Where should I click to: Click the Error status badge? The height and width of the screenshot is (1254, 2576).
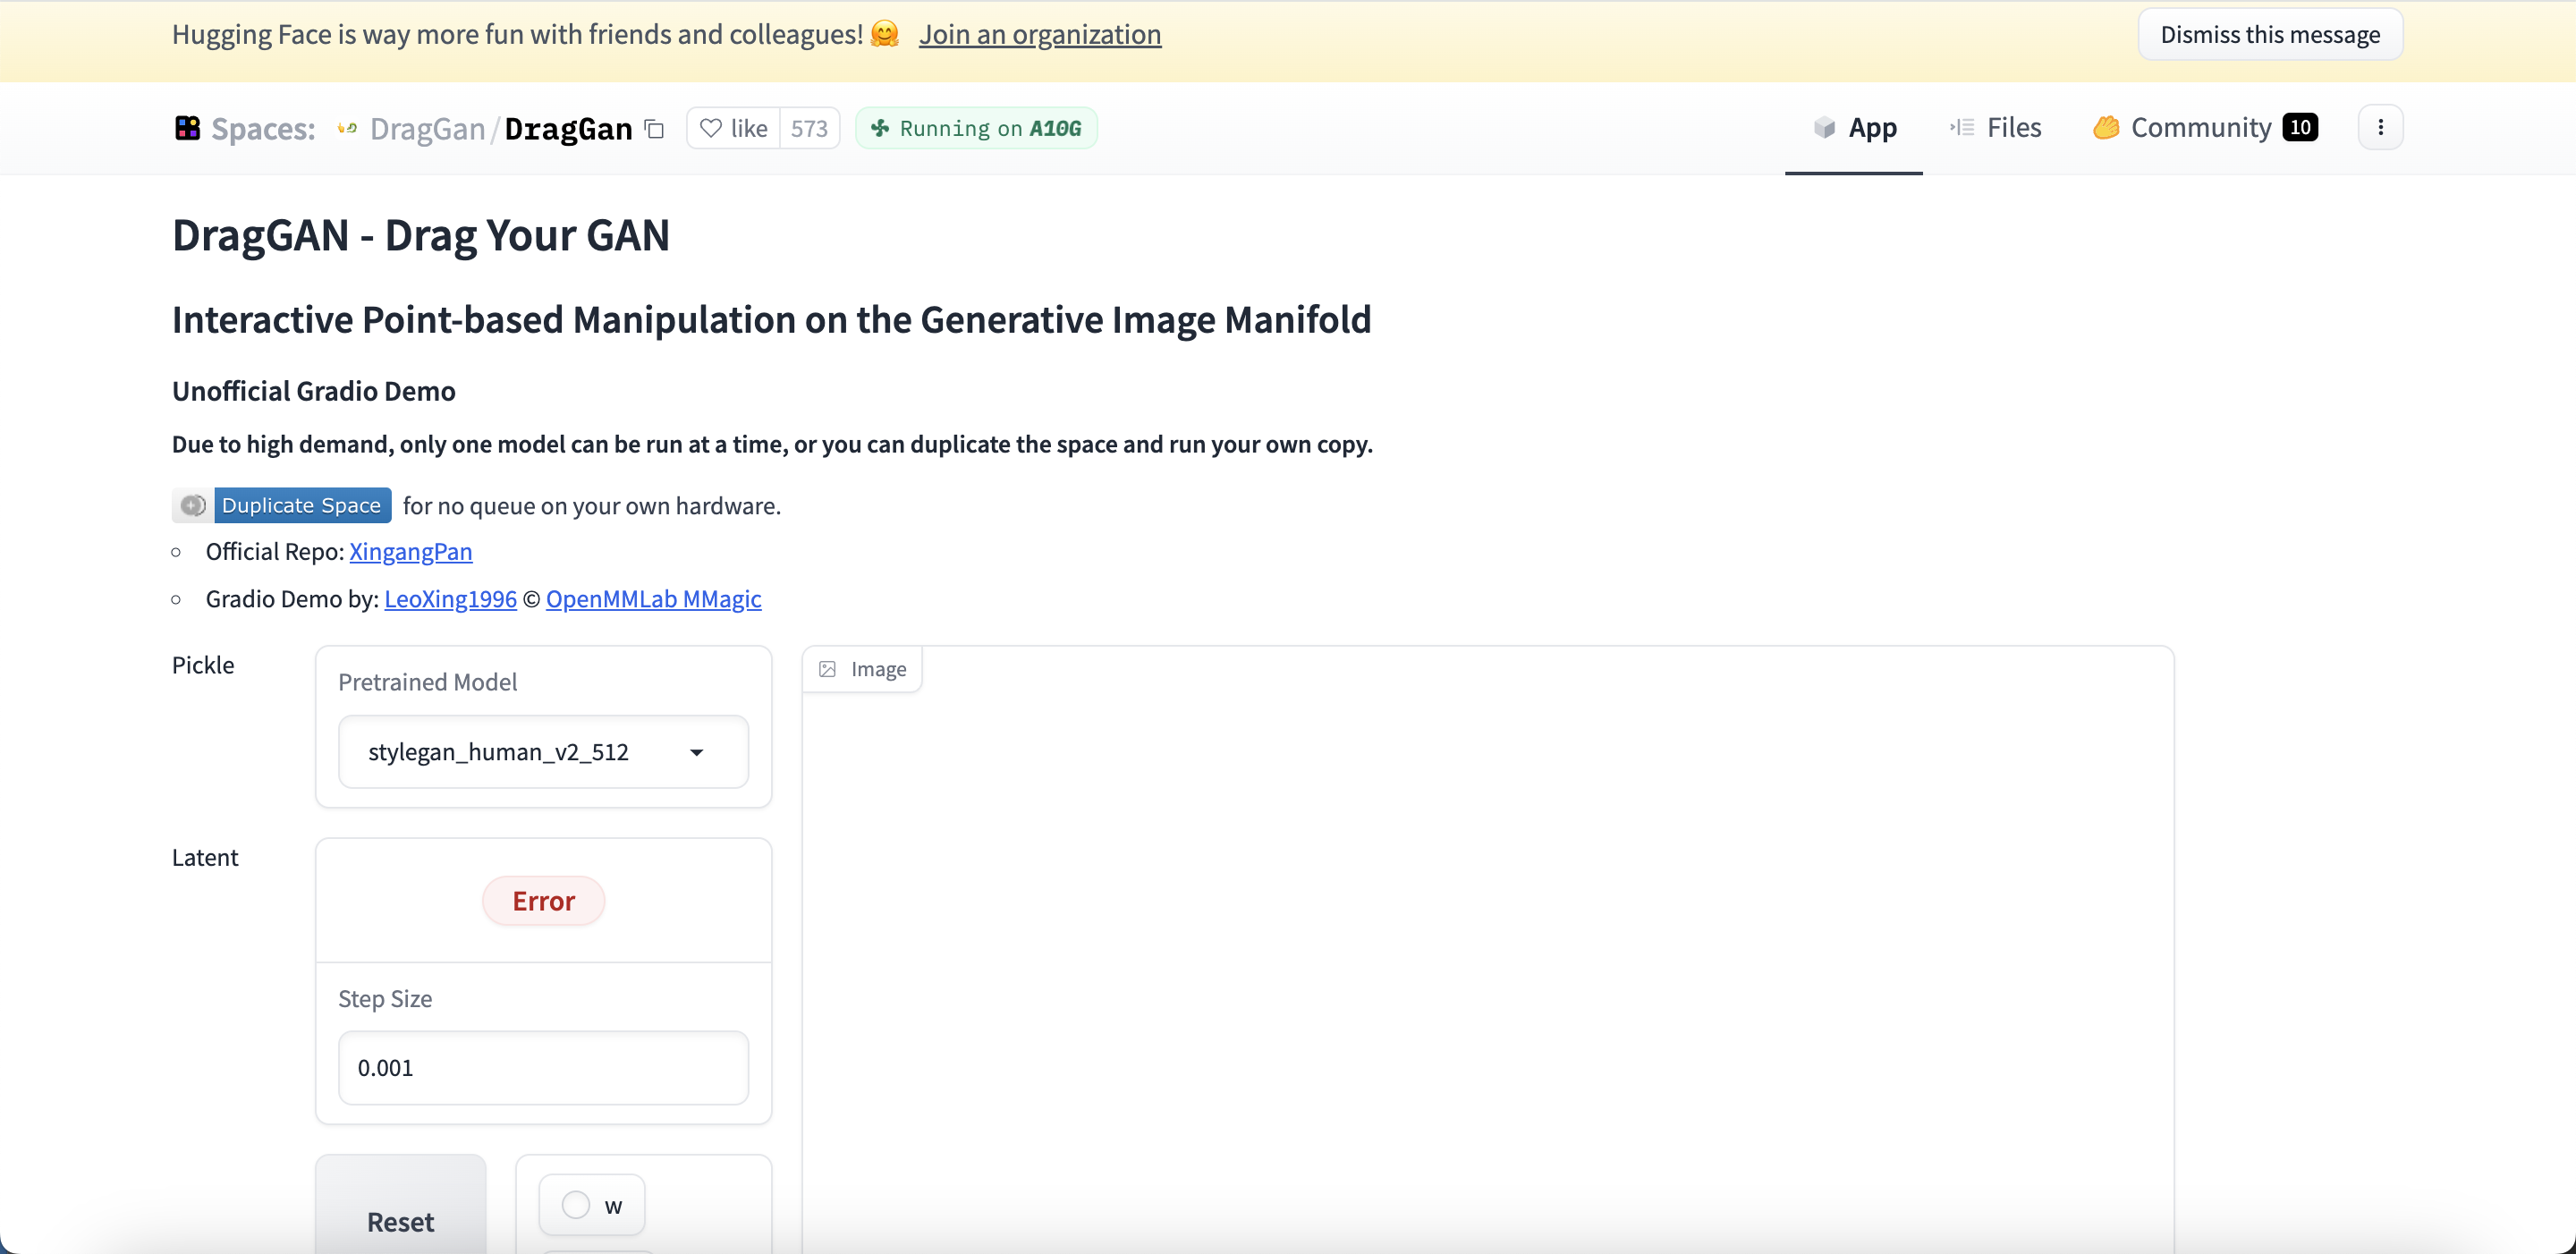[543, 900]
